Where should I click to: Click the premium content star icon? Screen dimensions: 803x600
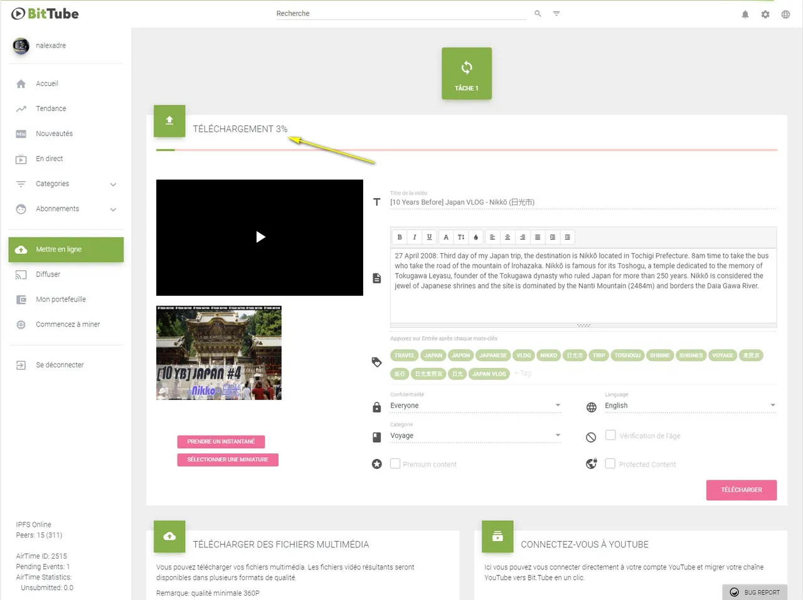pyautogui.click(x=376, y=464)
